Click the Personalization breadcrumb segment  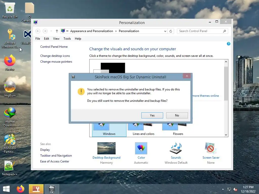click(x=129, y=31)
